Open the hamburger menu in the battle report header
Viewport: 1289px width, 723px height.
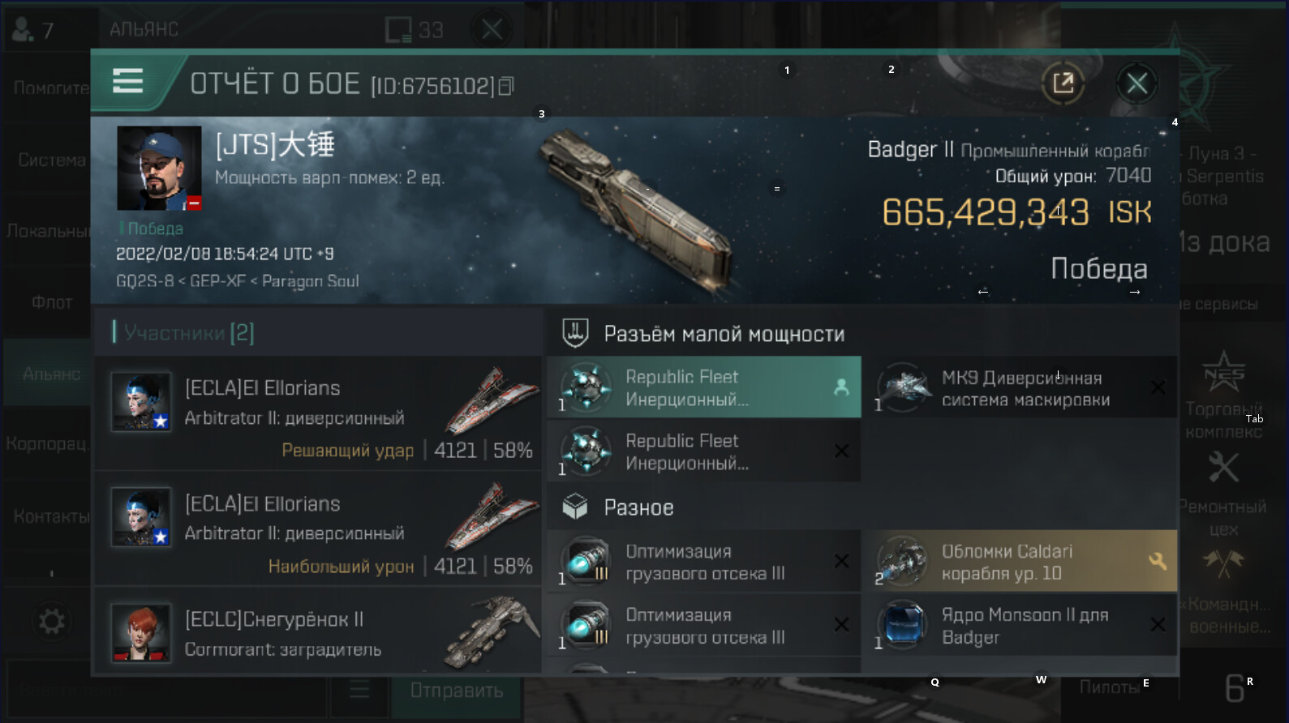coord(128,81)
